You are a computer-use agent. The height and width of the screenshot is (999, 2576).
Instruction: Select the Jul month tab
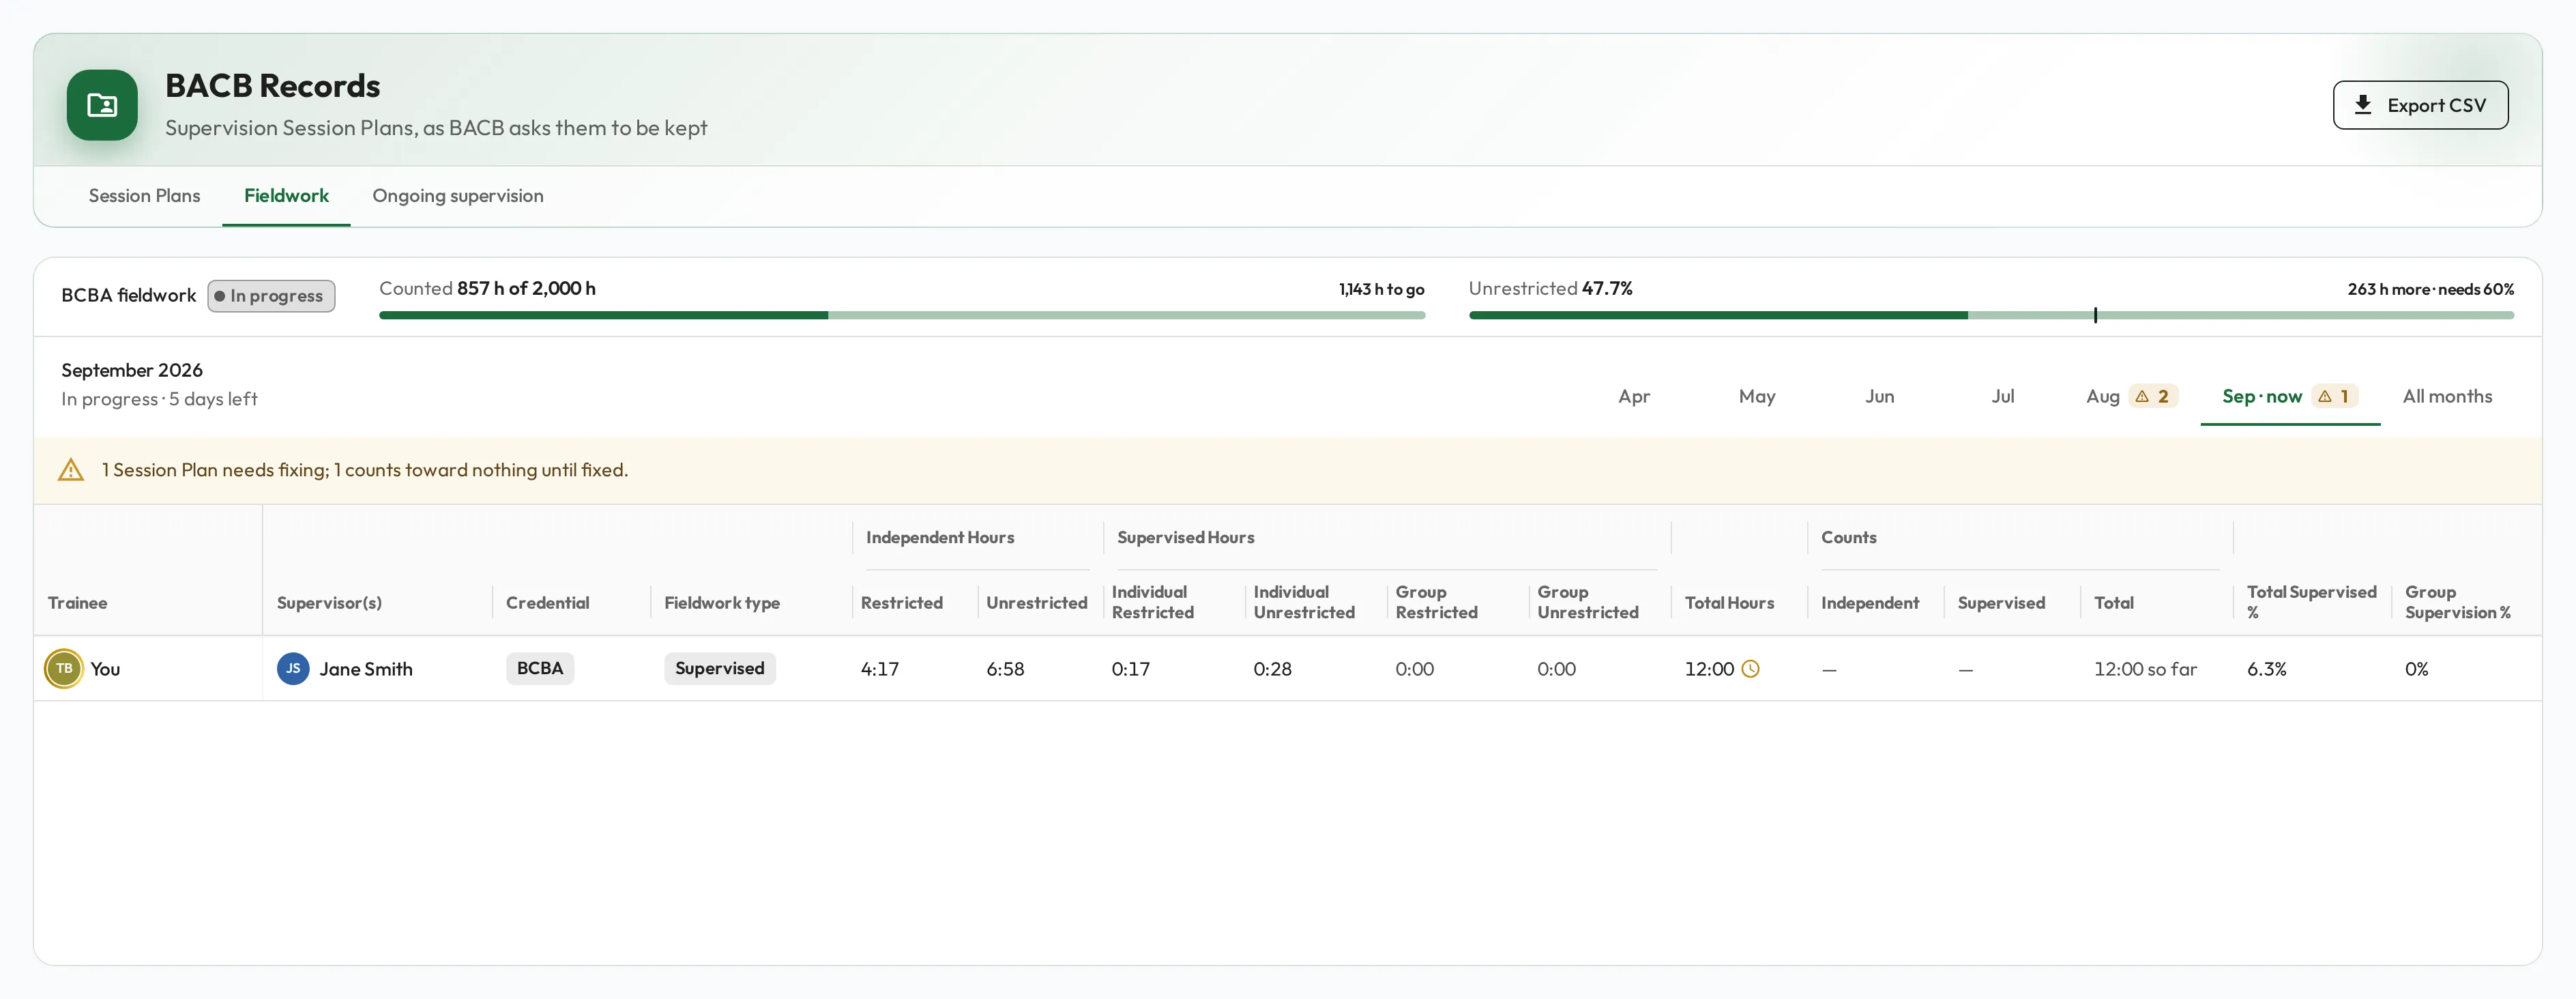tap(2002, 396)
